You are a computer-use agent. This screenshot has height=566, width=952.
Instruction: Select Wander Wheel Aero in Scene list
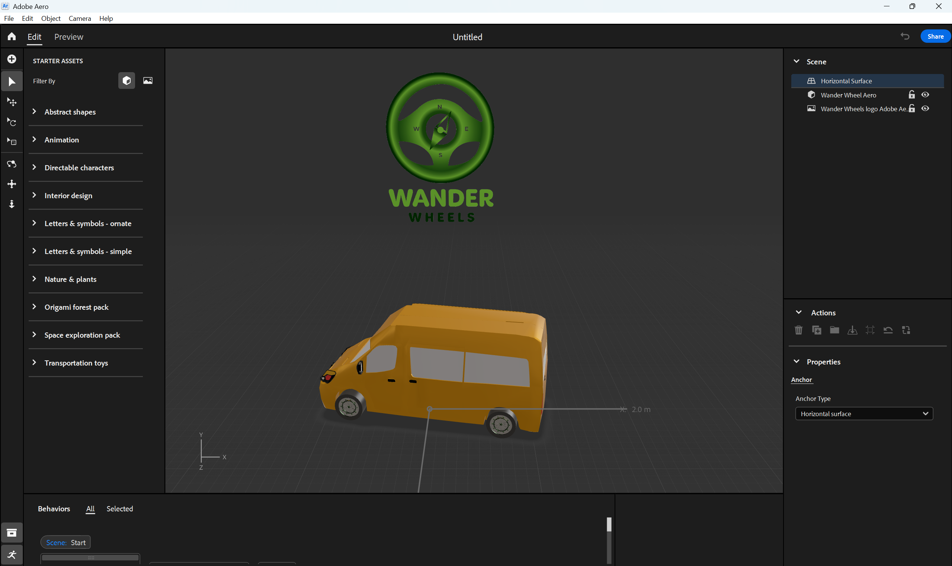[867, 94]
